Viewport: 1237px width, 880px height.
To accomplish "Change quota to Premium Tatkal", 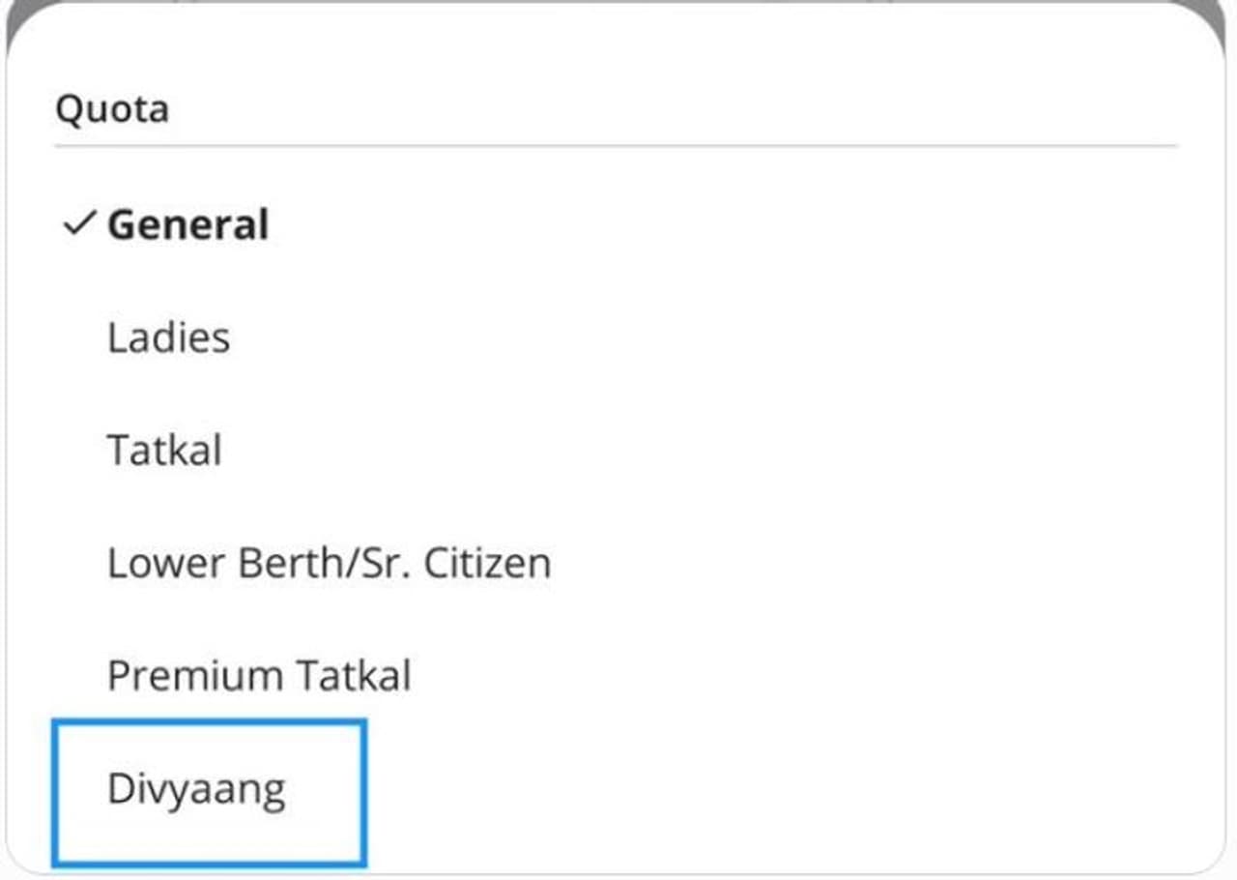I will [259, 675].
